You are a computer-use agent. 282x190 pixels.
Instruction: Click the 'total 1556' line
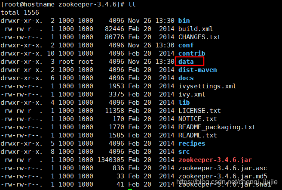point(20,12)
